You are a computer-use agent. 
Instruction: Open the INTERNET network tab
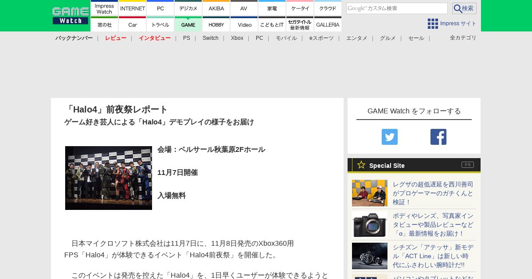(x=133, y=8)
